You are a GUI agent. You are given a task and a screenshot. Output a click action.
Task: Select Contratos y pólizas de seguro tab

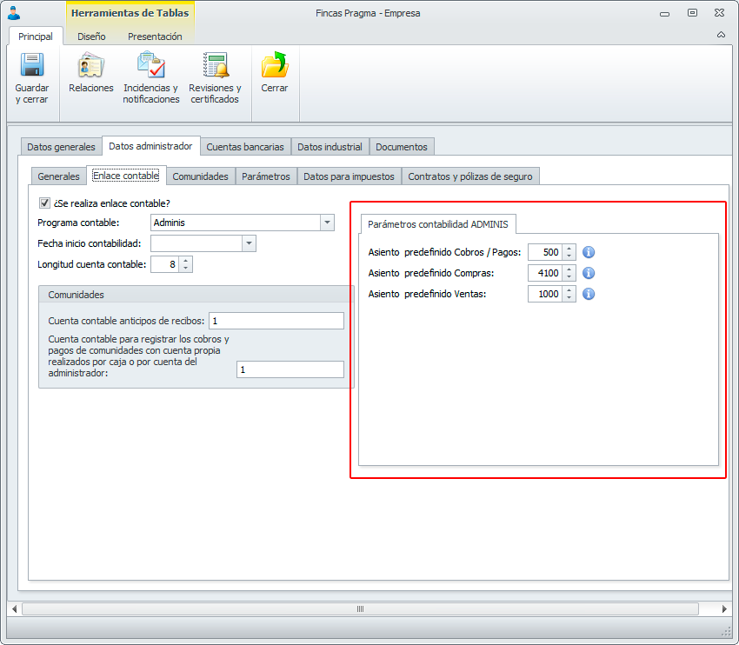[470, 176]
